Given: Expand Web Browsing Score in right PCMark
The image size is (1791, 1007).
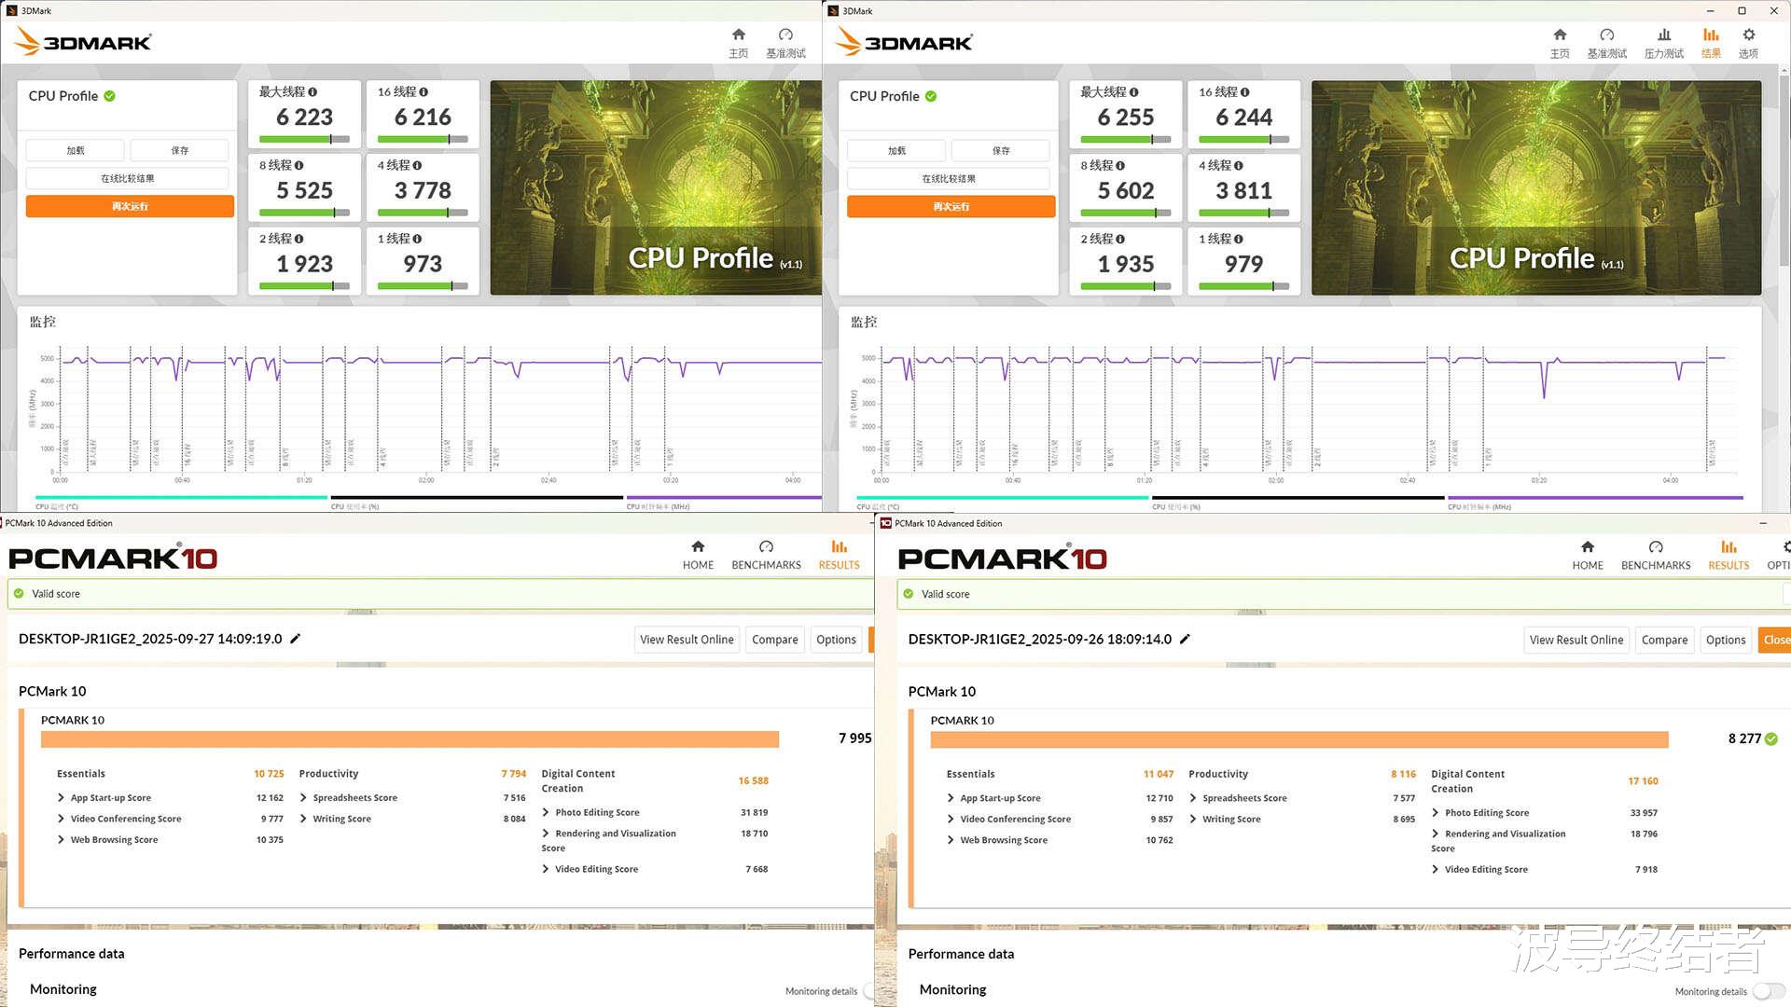Looking at the screenshot, I should 951,840.
